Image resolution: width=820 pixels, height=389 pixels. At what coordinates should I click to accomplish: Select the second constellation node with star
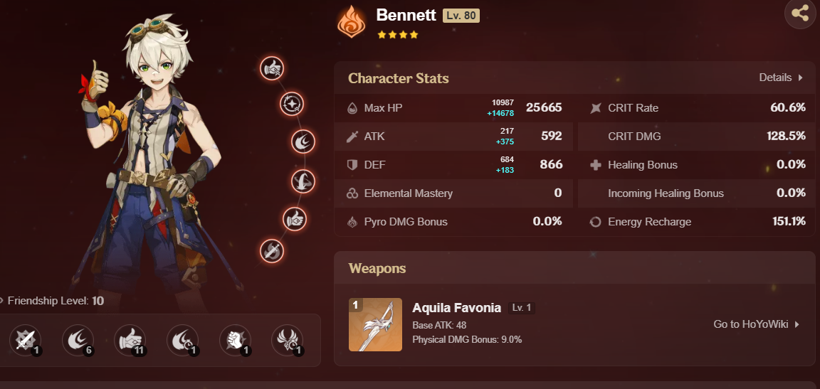click(292, 104)
